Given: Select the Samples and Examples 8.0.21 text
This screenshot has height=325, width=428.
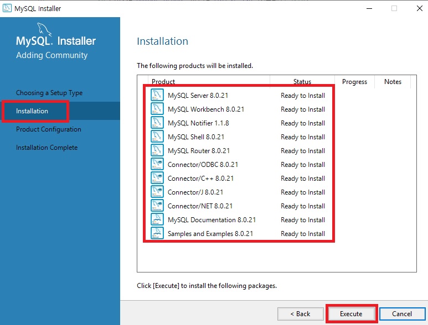Looking at the screenshot, I should tap(210, 234).
